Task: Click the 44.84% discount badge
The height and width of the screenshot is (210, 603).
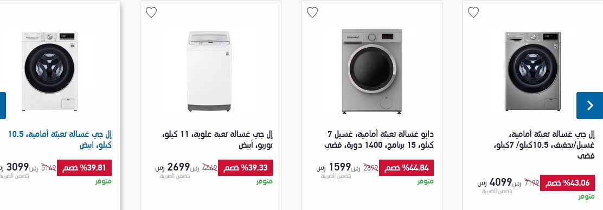Action: [x=407, y=168]
